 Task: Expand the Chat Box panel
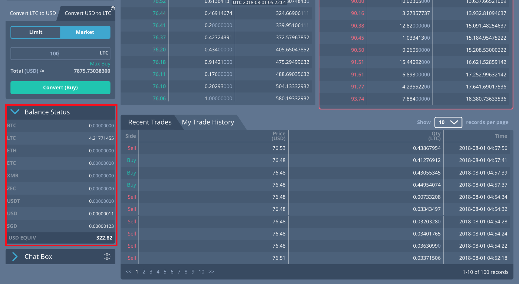(x=15, y=257)
